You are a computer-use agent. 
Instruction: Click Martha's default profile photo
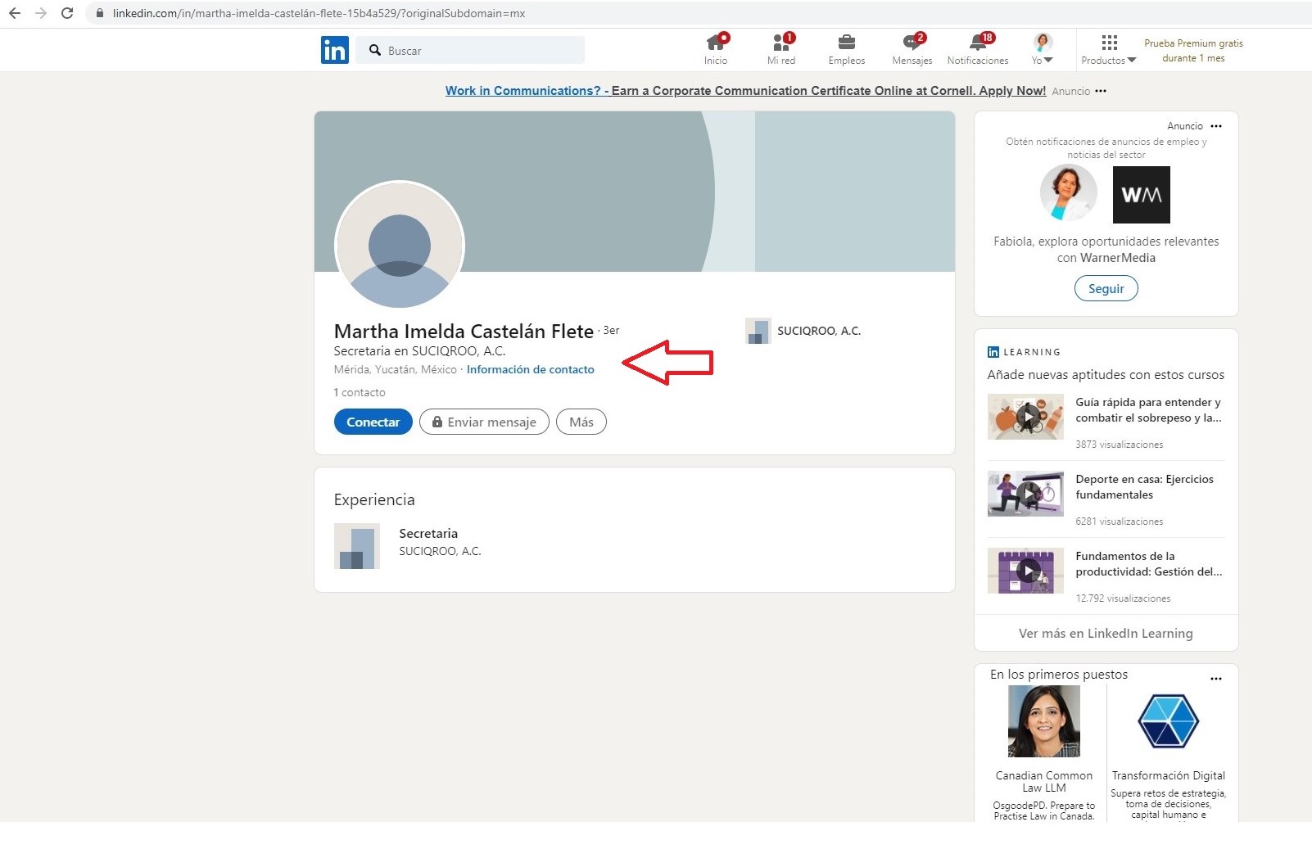coord(400,245)
